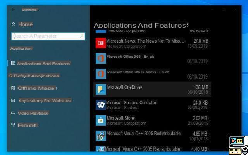The width and height of the screenshot is (248, 155).
Task: Open the Boot settings section
Action: click(24, 125)
